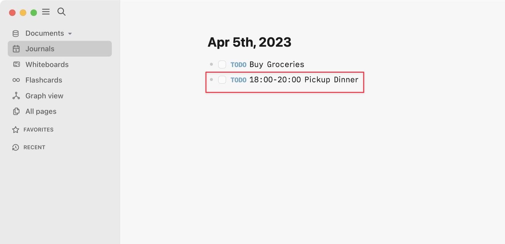Image resolution: width=505 pixels, height=244 pixels.
Task: Click the 18:00-20:00 Pickup Dinner text
Action: [304, 80]
